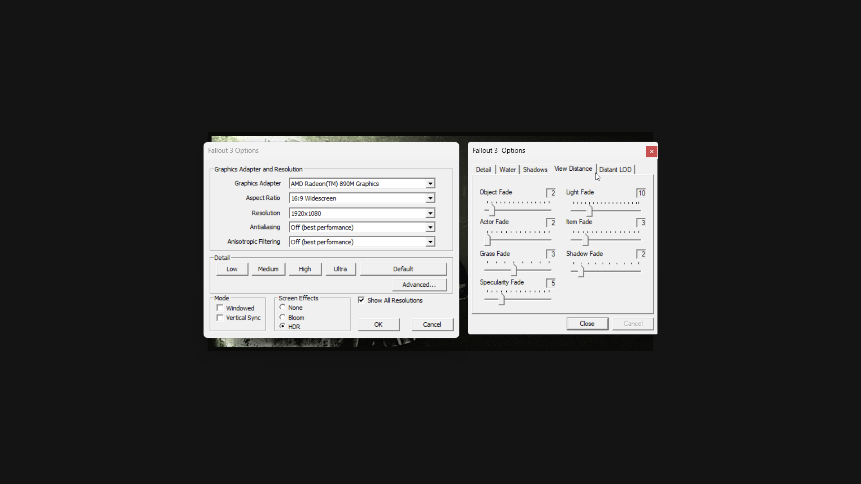
Task: Enable Vertical Sync
Action: pyautogui.click(x=220, y=318)
